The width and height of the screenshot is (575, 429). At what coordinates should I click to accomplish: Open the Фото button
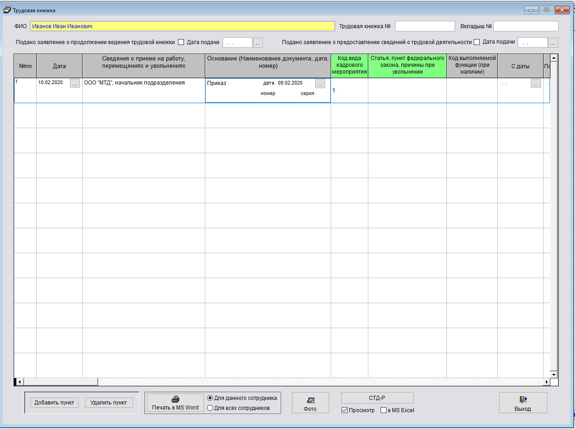[x=310, y=403]
